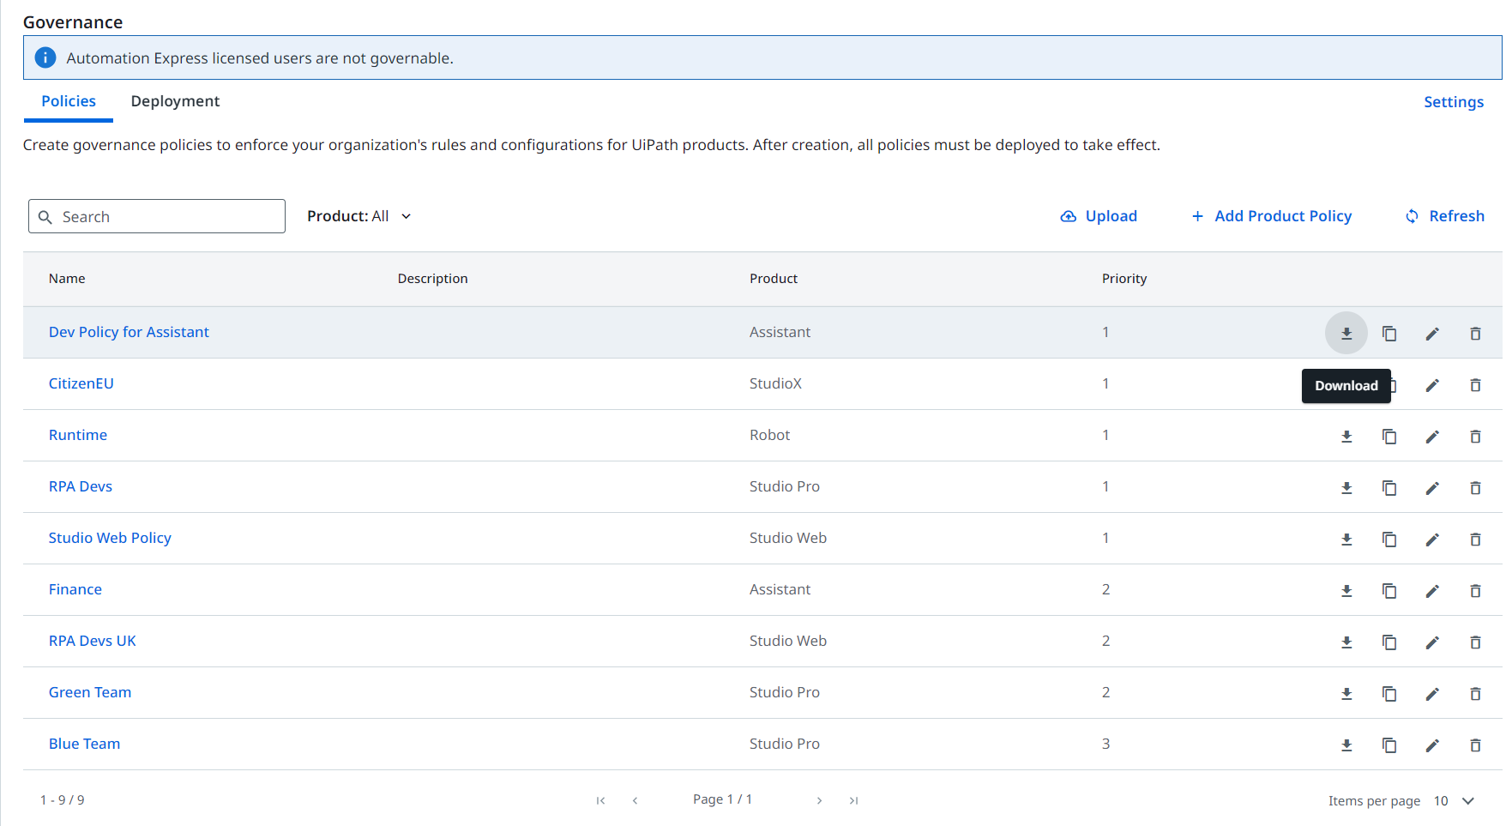Delete the Studio Web Policy
The height and width of the screenshot is (826, 1506).
1475,539
